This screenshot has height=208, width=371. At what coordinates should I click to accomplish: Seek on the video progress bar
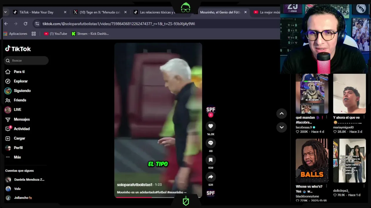click(158, 197)
